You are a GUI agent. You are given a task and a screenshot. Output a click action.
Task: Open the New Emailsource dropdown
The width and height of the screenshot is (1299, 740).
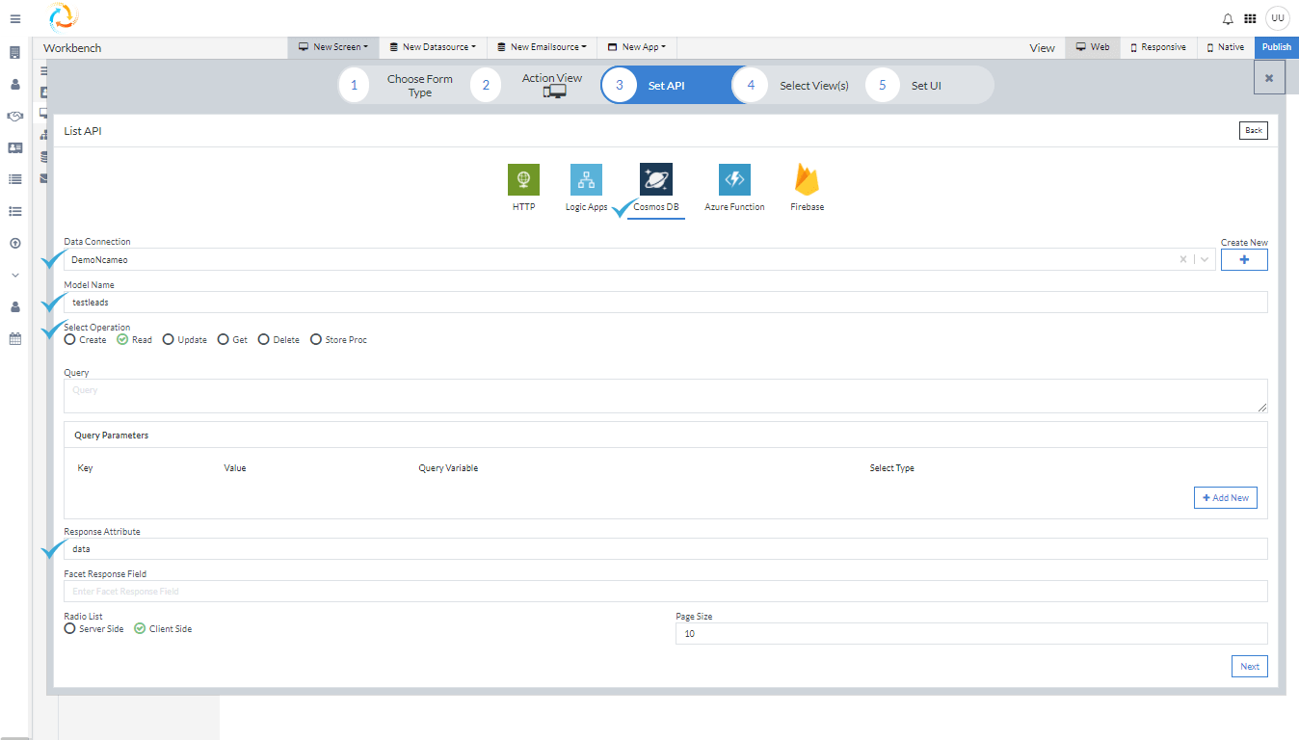pos(542,47)
